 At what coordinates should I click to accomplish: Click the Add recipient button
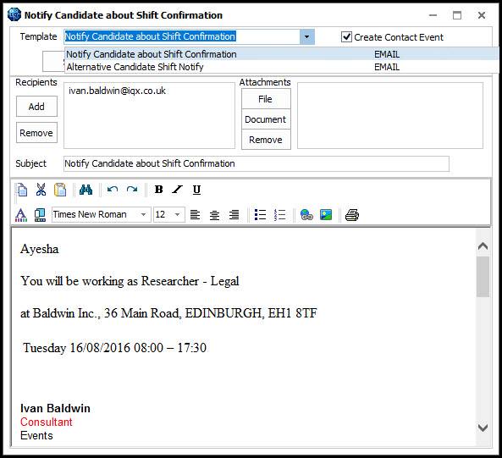click(x=36, y=107)
